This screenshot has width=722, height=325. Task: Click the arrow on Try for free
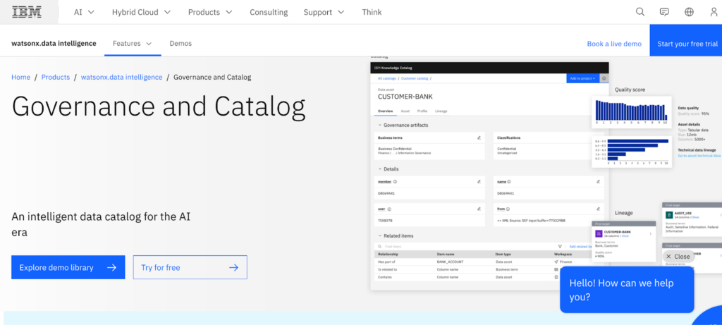point(234,267)
